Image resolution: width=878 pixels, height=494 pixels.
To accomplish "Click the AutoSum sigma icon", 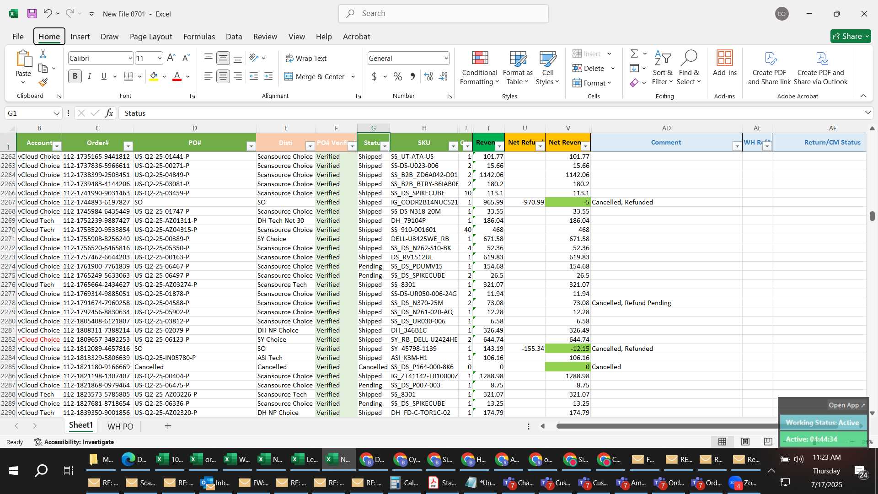I will (634, 54).
